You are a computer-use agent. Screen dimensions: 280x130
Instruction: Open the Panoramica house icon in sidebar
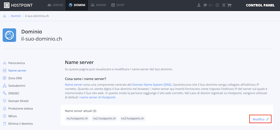5,63
